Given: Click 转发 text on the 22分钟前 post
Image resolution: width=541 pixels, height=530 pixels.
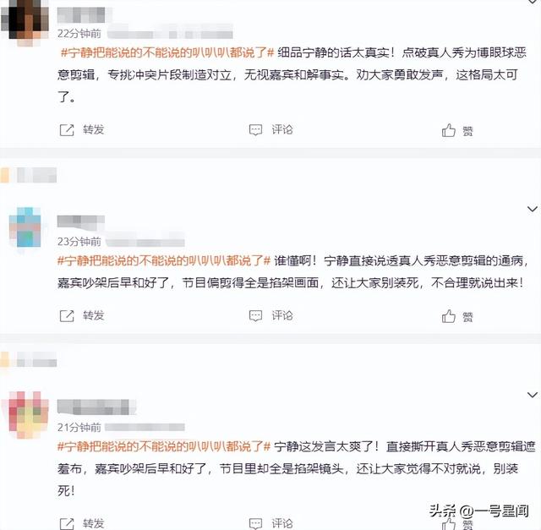Looking at the screenshot, I should point(93,129).
